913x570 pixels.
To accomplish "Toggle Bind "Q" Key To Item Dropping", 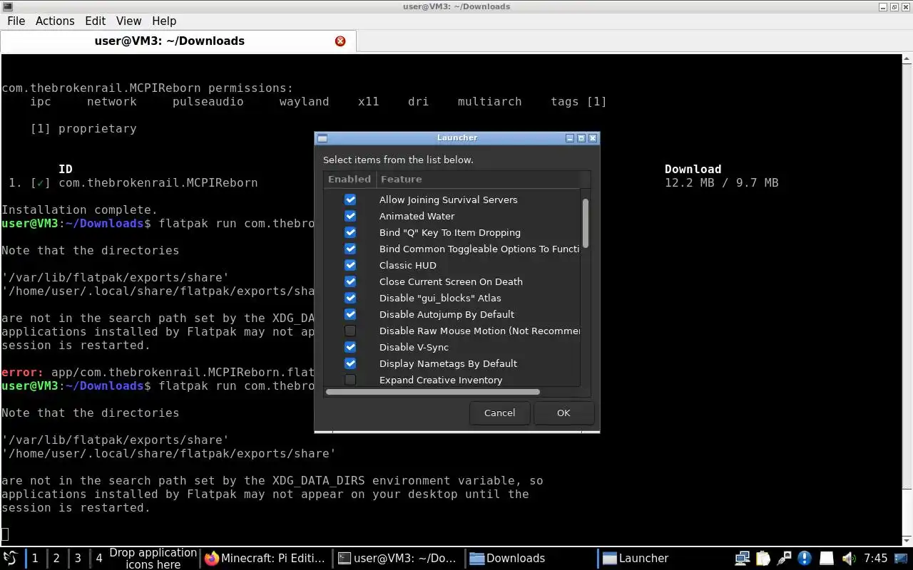I will coord(350,232).
